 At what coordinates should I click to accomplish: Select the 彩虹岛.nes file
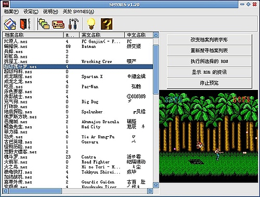pyautogui.click(x=16, y=57)
